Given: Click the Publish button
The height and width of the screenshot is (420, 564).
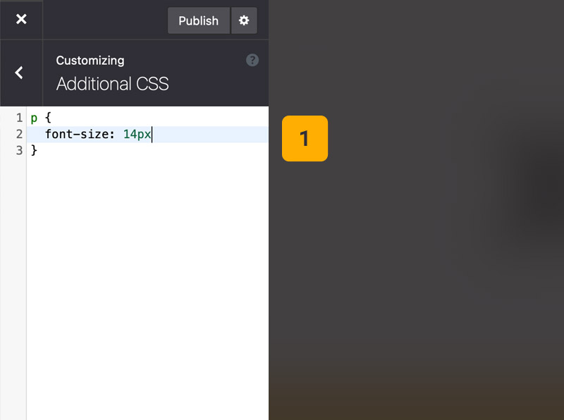Looking at the screenshot, I should click(198, 21).
